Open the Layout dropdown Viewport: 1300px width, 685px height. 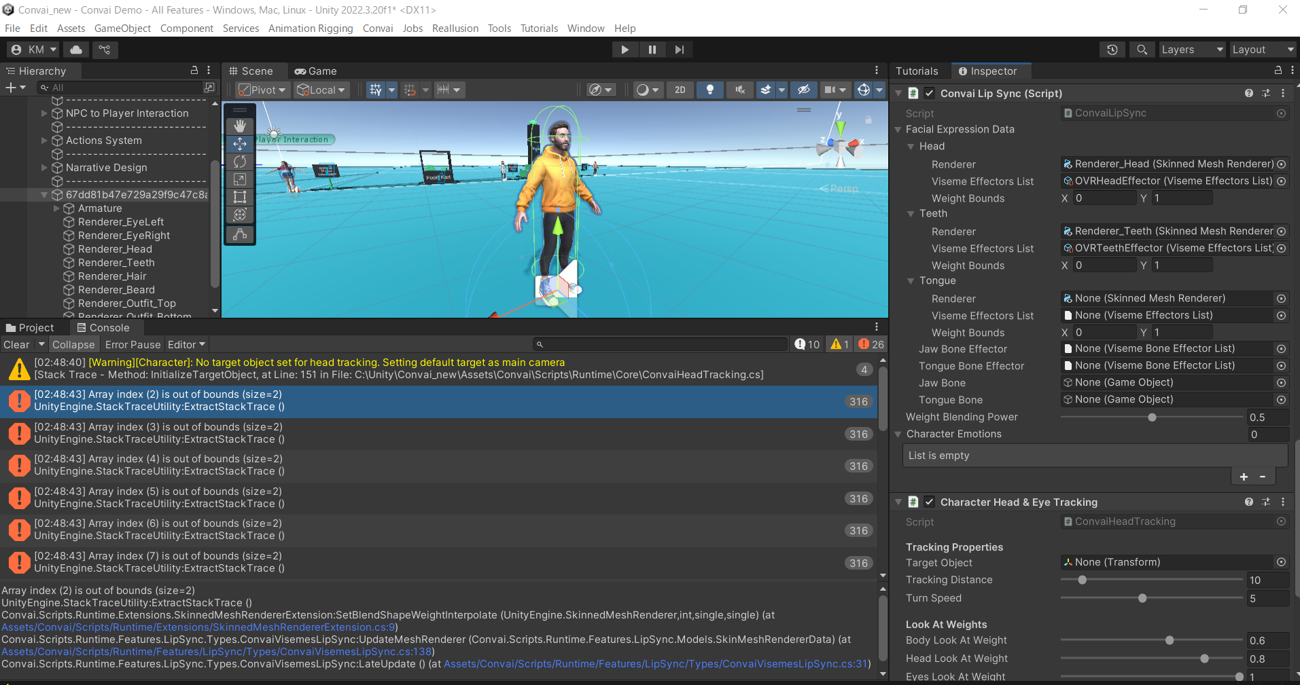(1263, 50)
